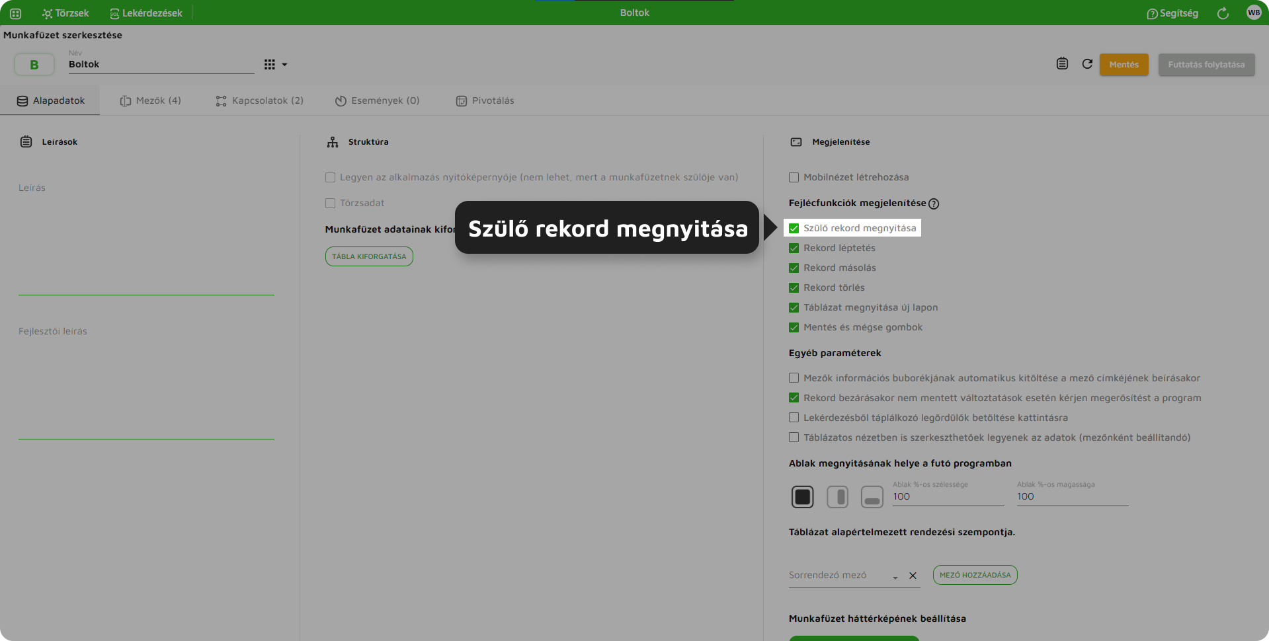Click the top bar refresh icon

(1223, 13)
